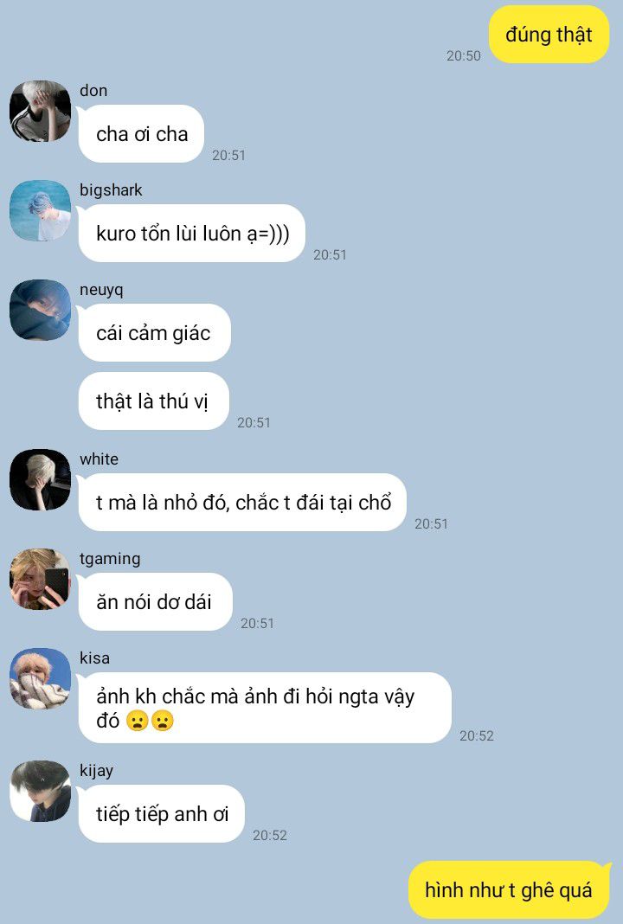Screen dimensions: 623x924
Task: Click the username label "kijay"
Action: click(96, 771)
